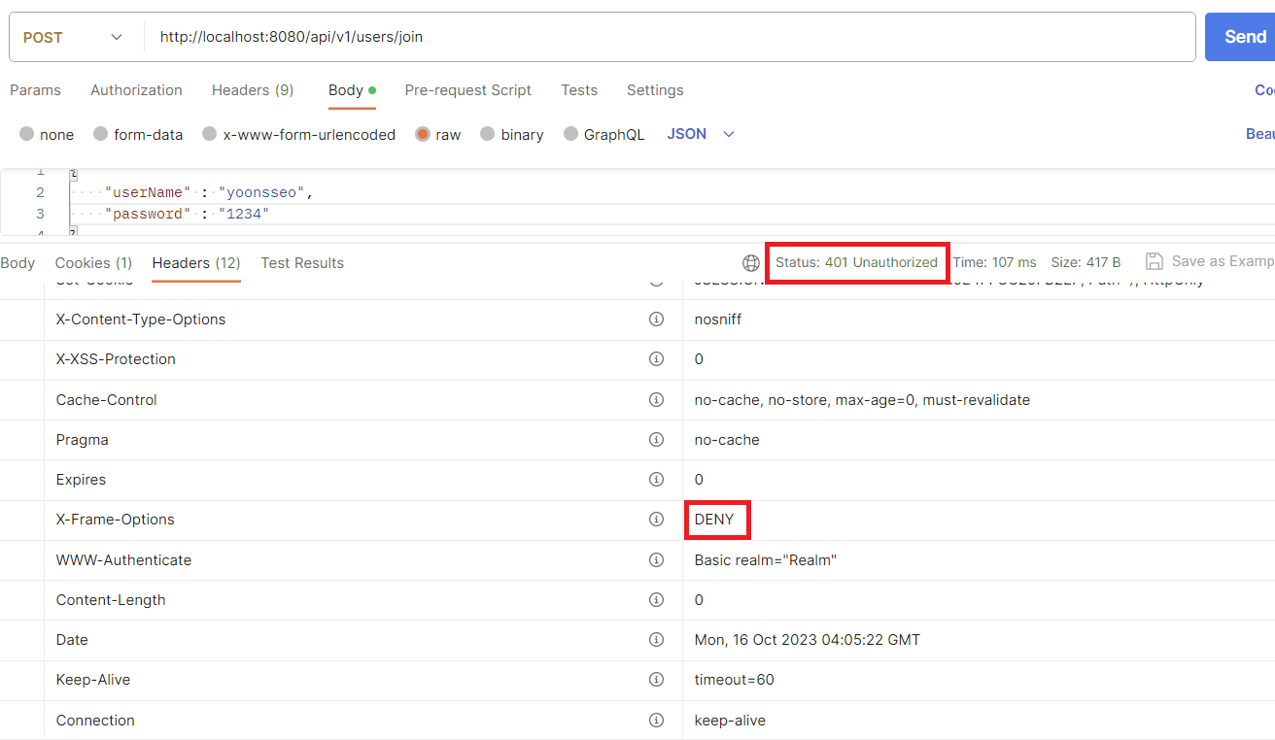Click info icon beside WWW-Authenticate header
1275x740 pixels.
click(x=657, y=559)
